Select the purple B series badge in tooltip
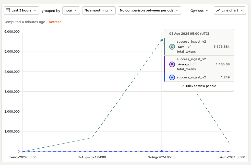251x165 pixels. [172, 64]
